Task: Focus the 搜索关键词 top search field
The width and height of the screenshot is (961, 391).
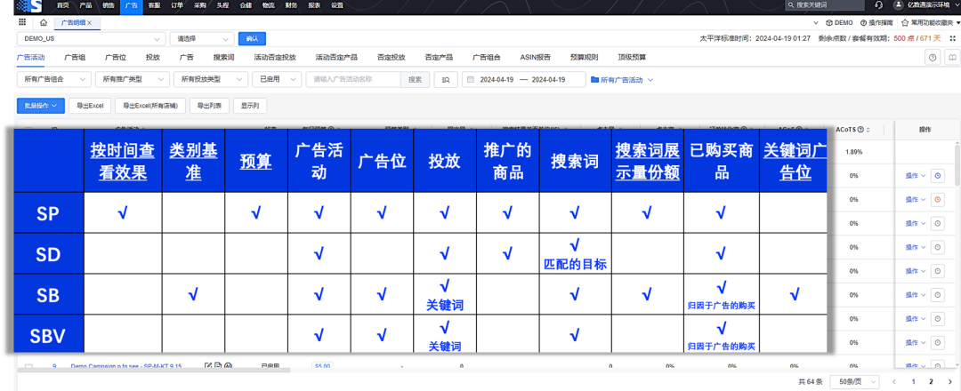Action: click(x=826, y=5)
